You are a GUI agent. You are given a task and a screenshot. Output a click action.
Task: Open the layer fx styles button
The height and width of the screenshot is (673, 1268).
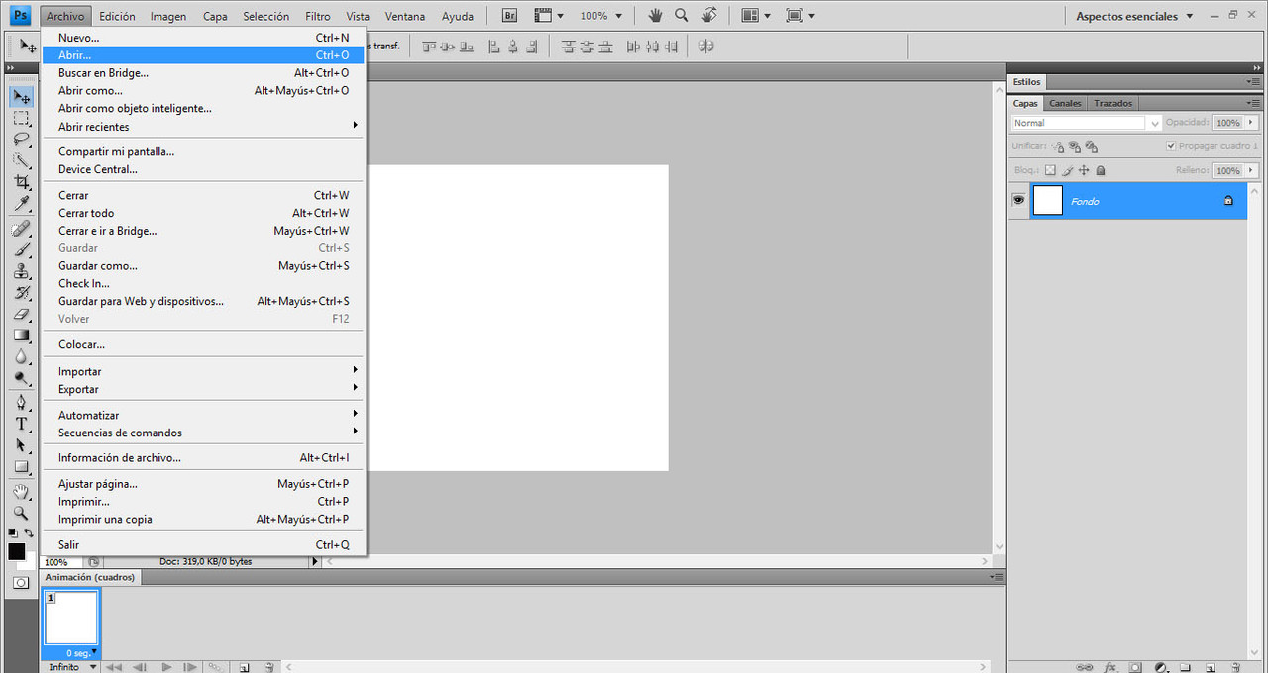[x=1110, y=667]
